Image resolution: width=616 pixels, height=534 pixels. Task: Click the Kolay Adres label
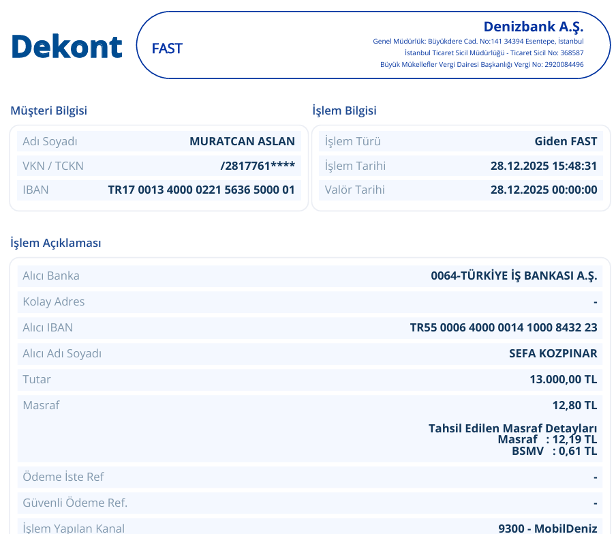click(x=53, y=301)
